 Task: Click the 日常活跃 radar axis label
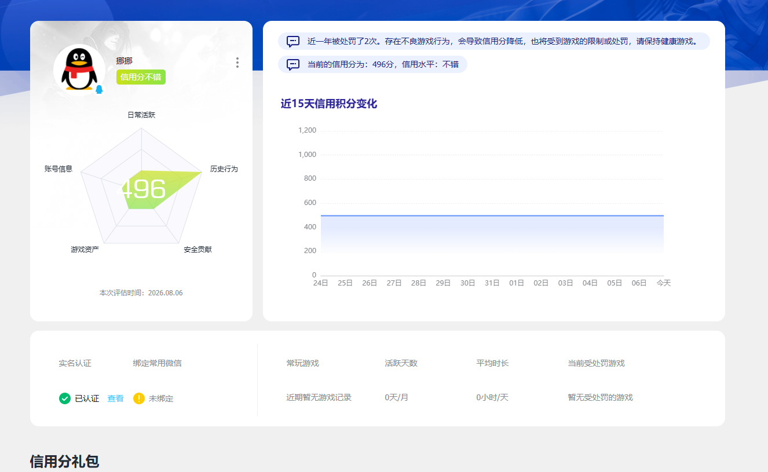(x=141, y=115)
